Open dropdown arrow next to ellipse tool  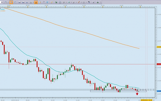[x=86, y=2]
